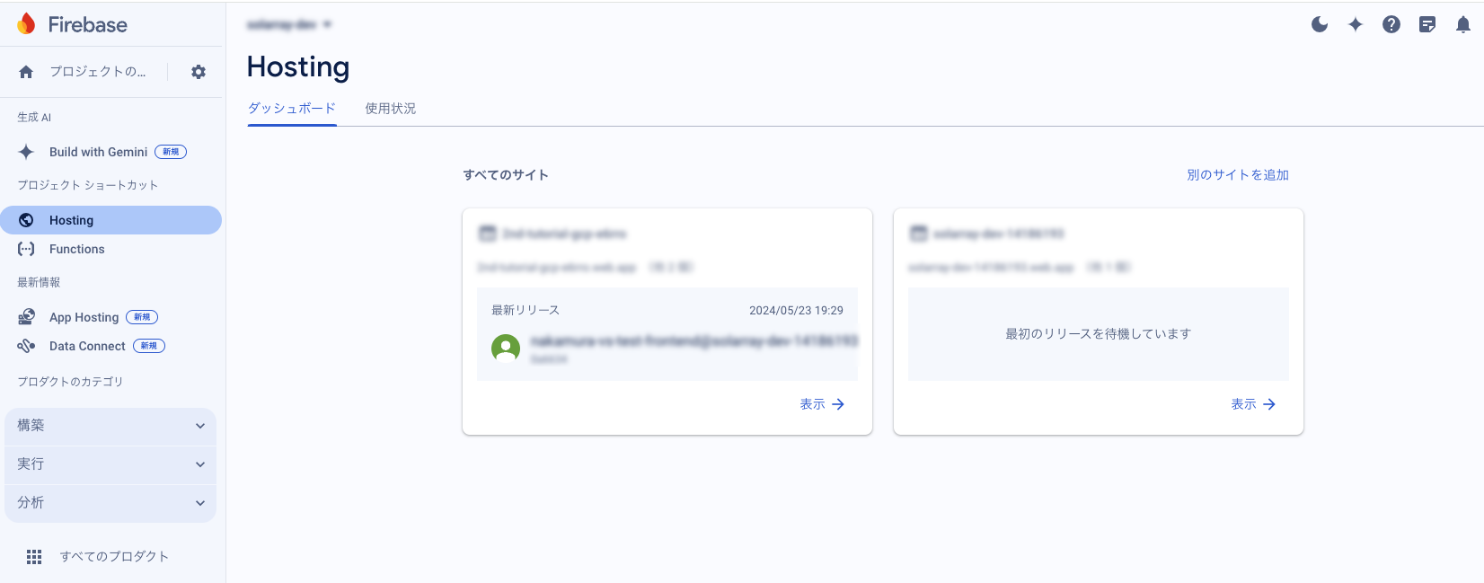Click 表示 on the first site card
This screenshot has width=1484, height=583.
pos(822,404)
